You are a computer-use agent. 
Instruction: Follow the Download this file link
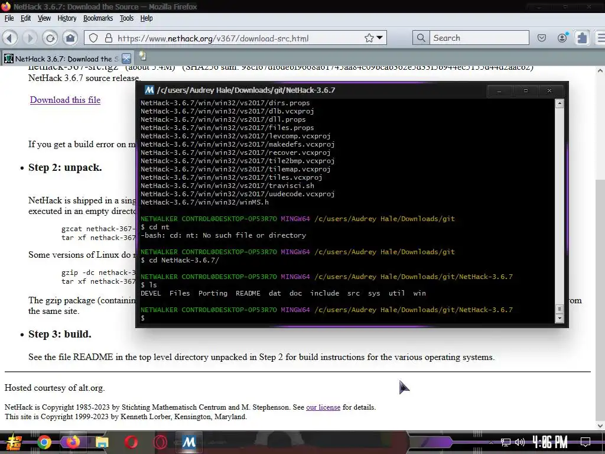[x=65, y=100]
